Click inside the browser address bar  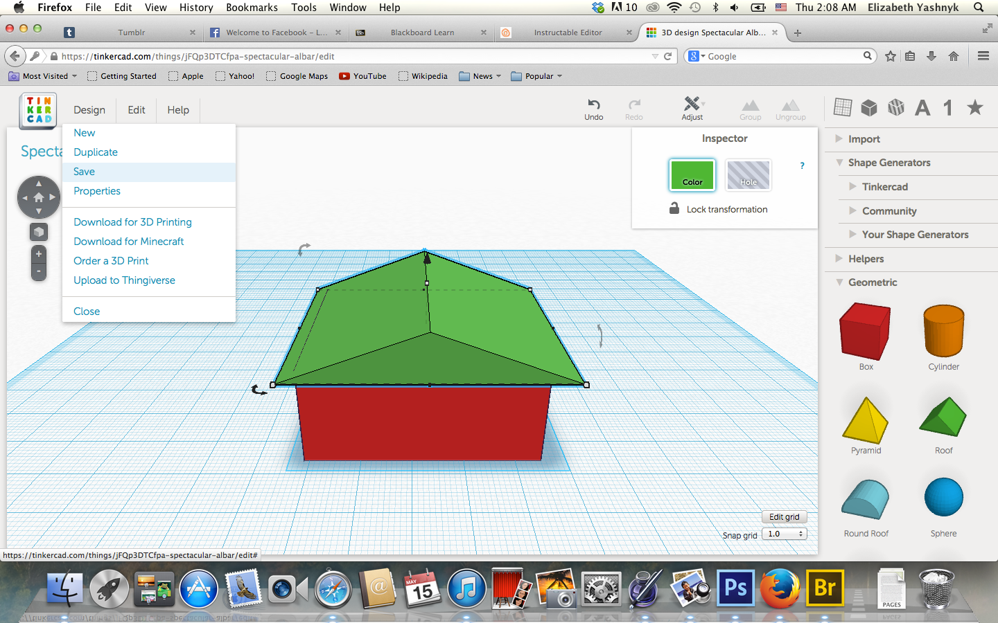[x=347, y=56]
